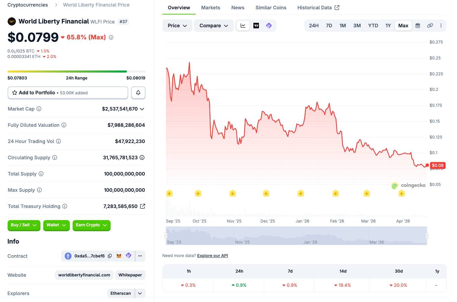Add WLFI token to MetaMask

119,256
